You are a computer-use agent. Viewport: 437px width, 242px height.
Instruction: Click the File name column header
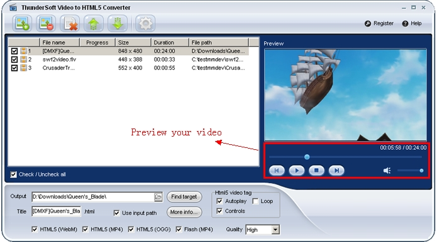click(60, 43)
